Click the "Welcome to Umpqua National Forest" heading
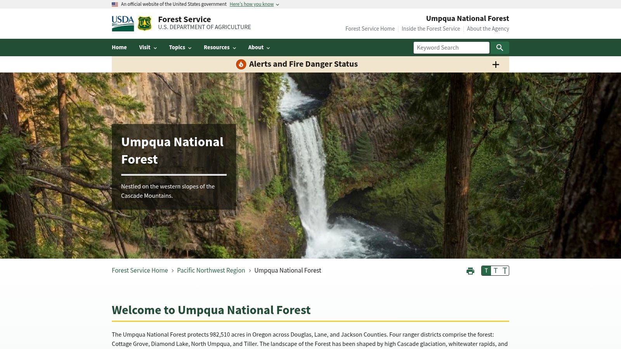This screenshot has height=349, width=621. click(211, 310)
